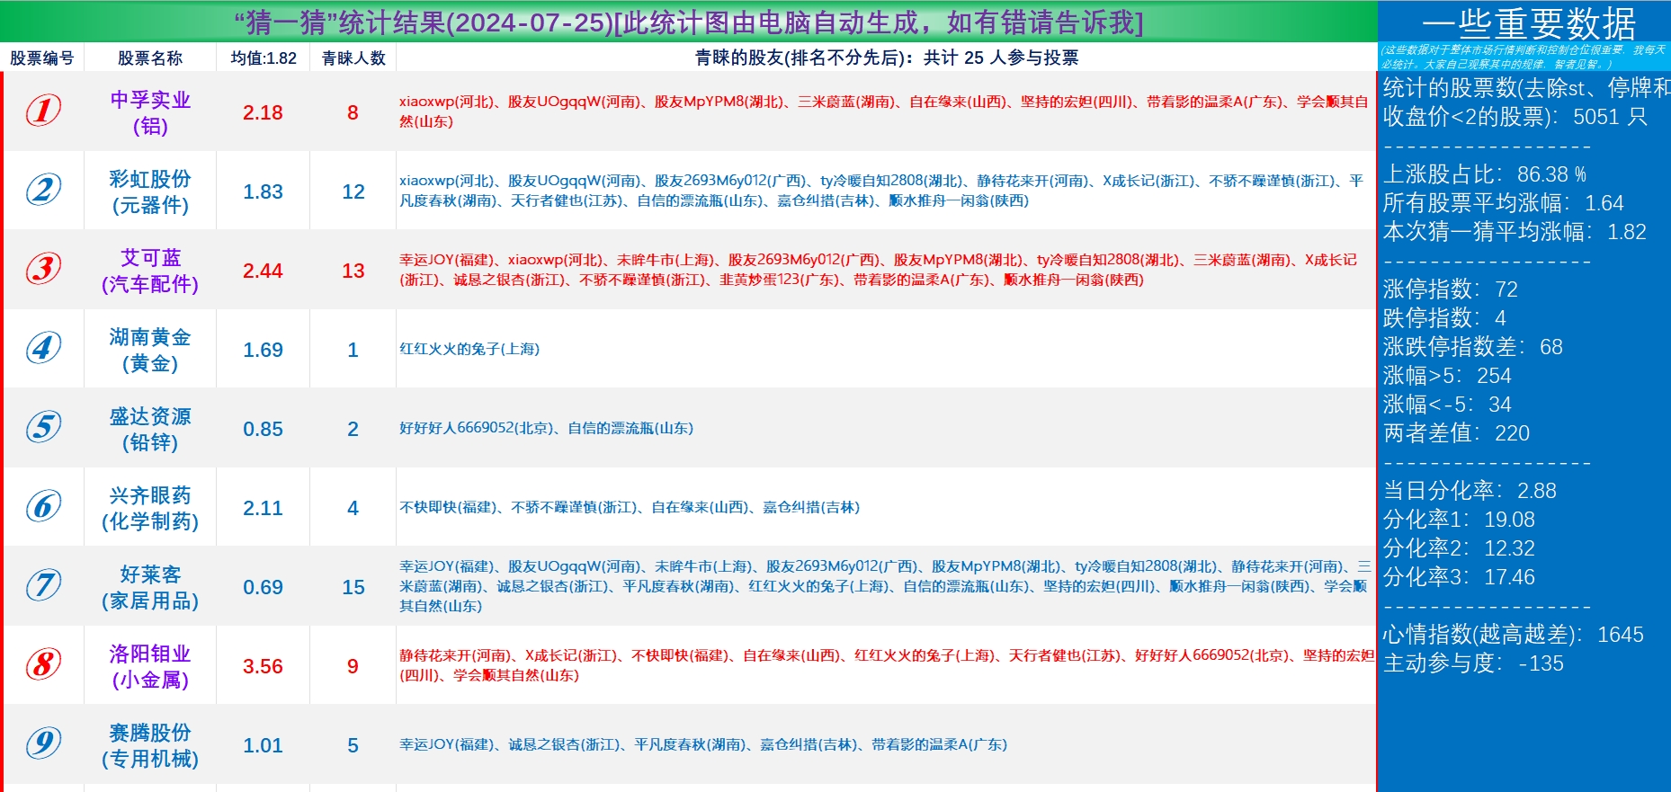Click the 两者差值: 220 line
1671x792 pixels.
coord(1456,433)
